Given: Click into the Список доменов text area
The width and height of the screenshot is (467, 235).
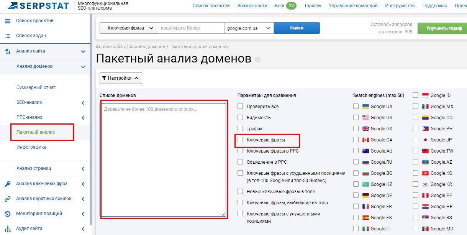Looking at the screenshot, I should 163,159.
